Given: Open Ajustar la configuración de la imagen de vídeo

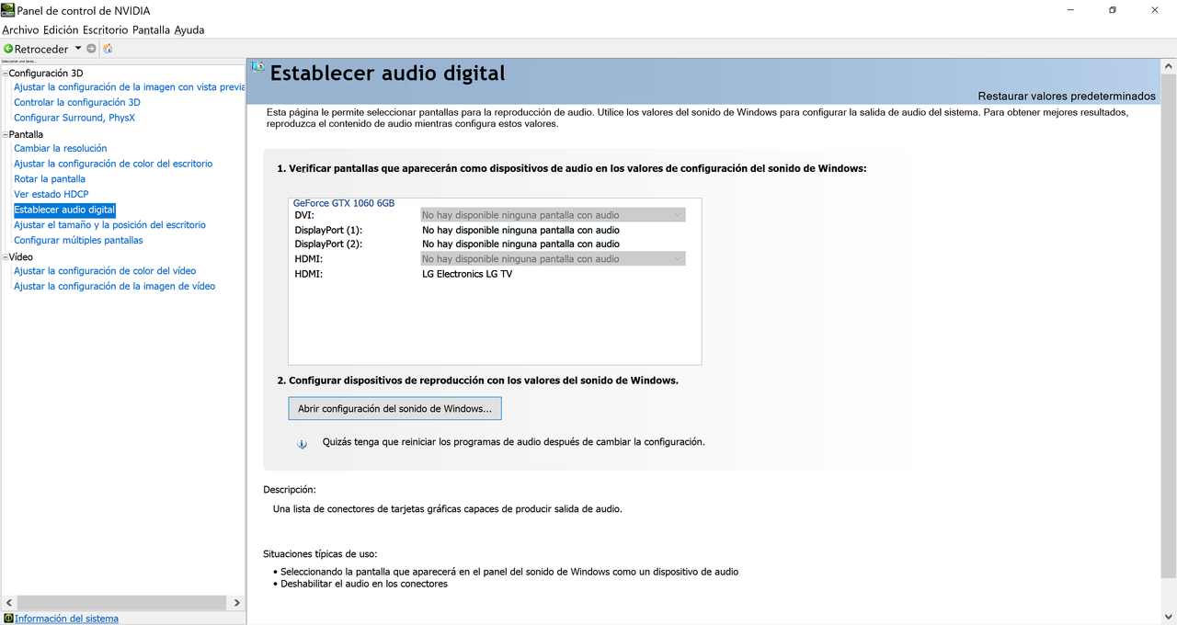Looking at the screenshot, I should (115, 286).
